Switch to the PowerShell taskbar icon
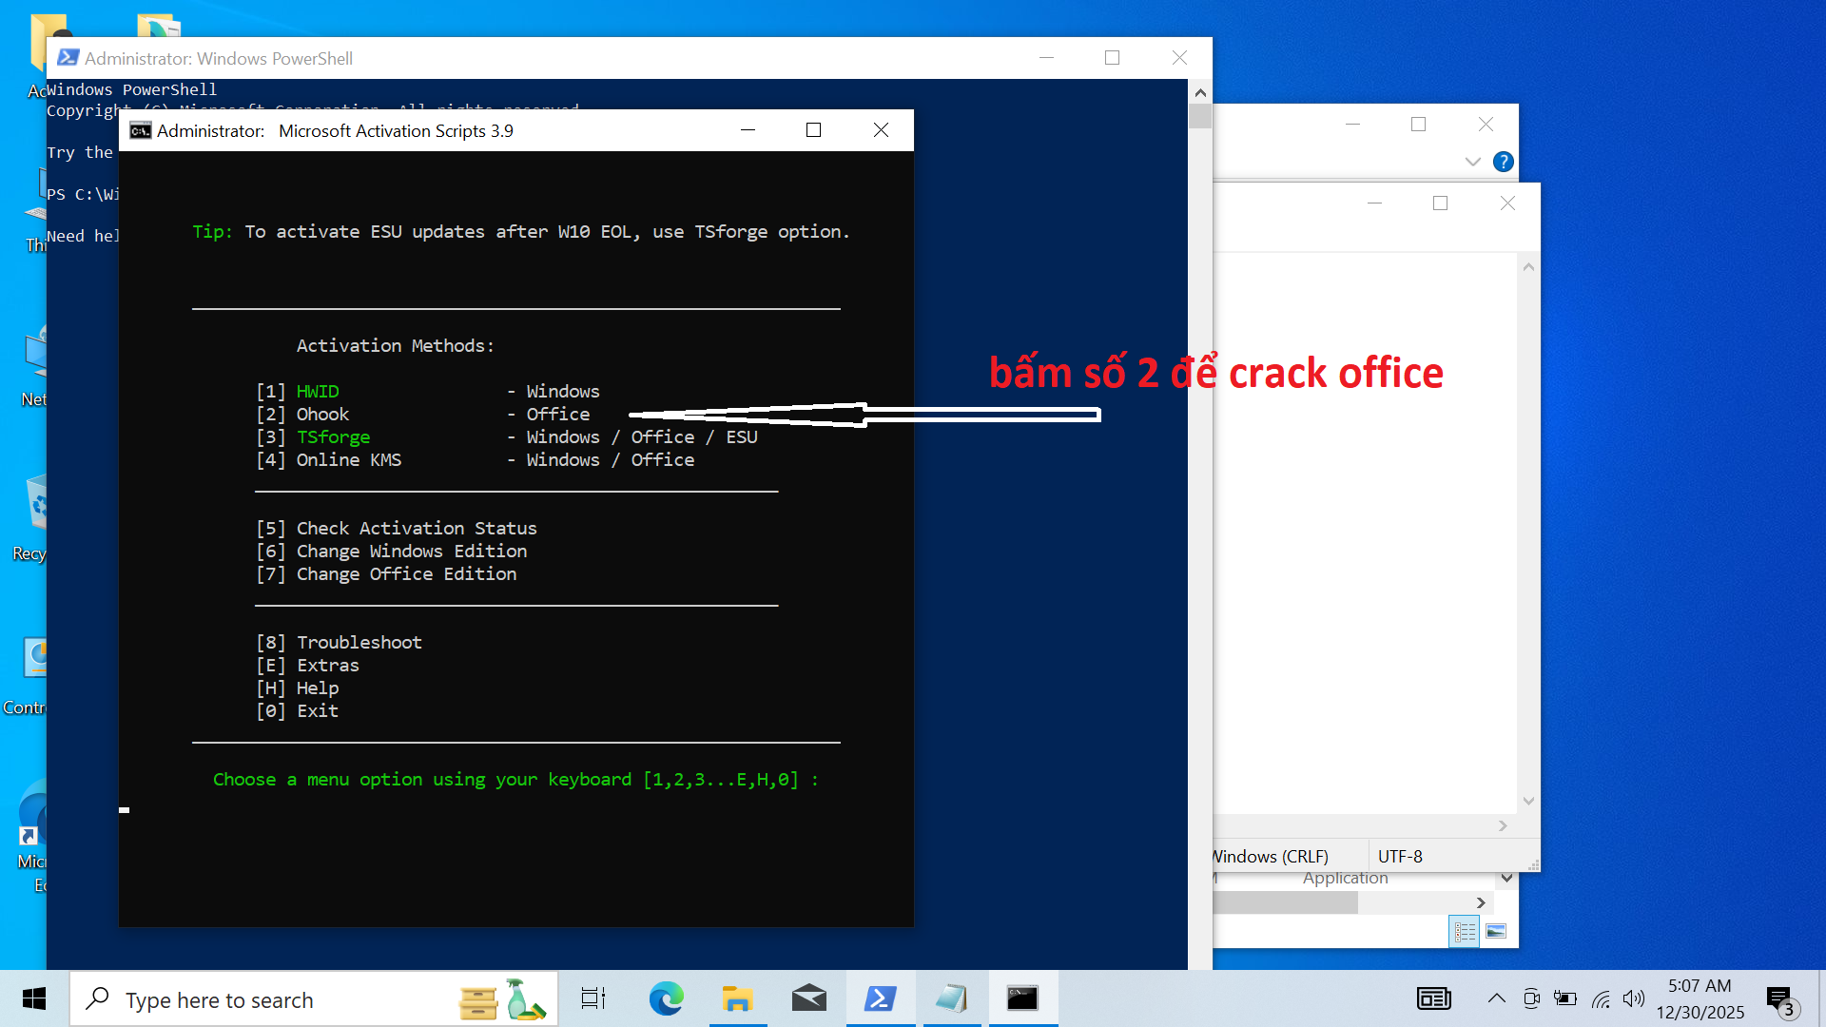Image resolution: width=1826 pixels, height=1027 pixels. [x=880, y=998]
